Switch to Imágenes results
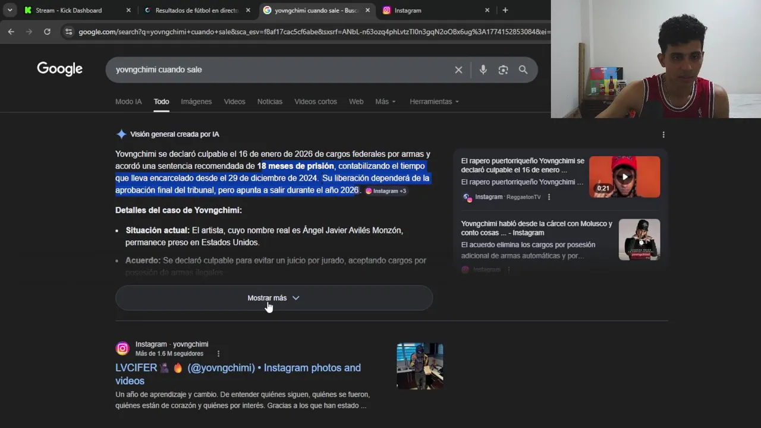This screenshot has height=428, width=761. pos(196,102)
